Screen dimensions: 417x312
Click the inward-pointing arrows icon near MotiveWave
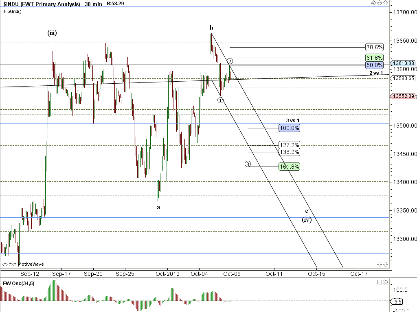click(x=13, y=264)
